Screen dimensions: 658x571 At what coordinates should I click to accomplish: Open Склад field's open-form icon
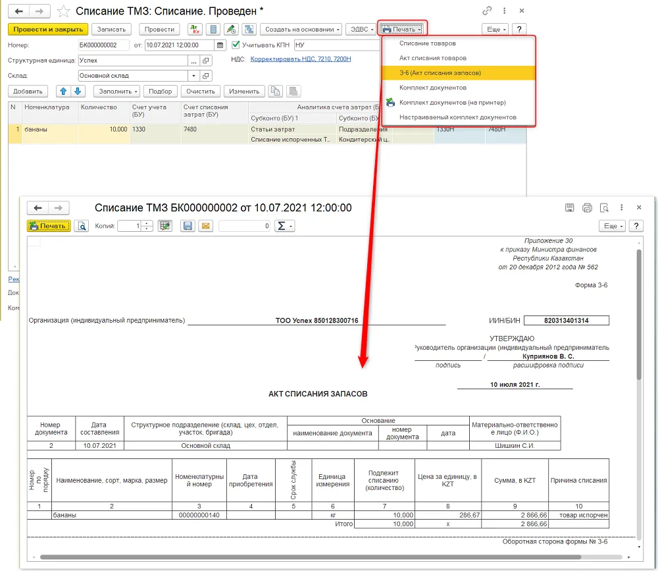tap(205, 76)
